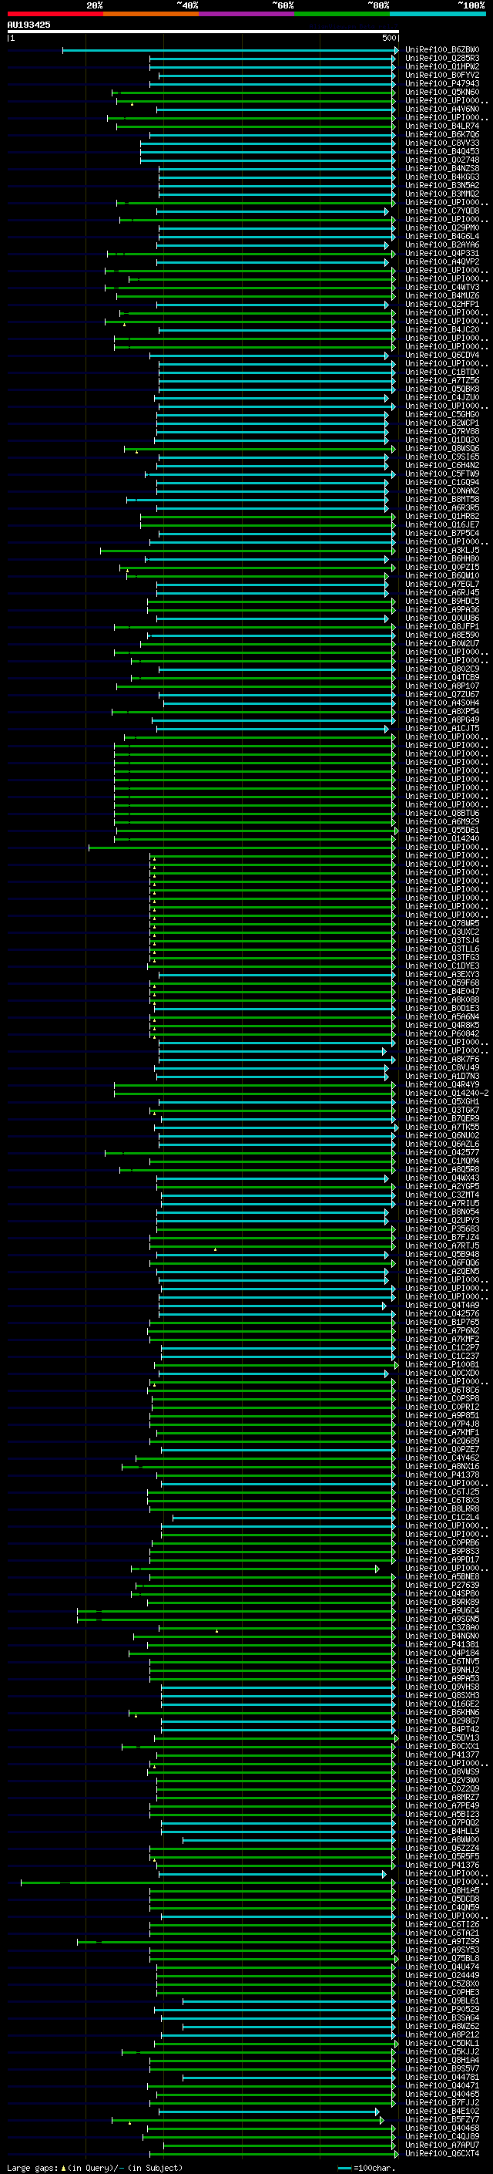Select the UniRef100_Q2HFP1 label
This screenshot has width=493, height=2174.
(x=442, y=305)
